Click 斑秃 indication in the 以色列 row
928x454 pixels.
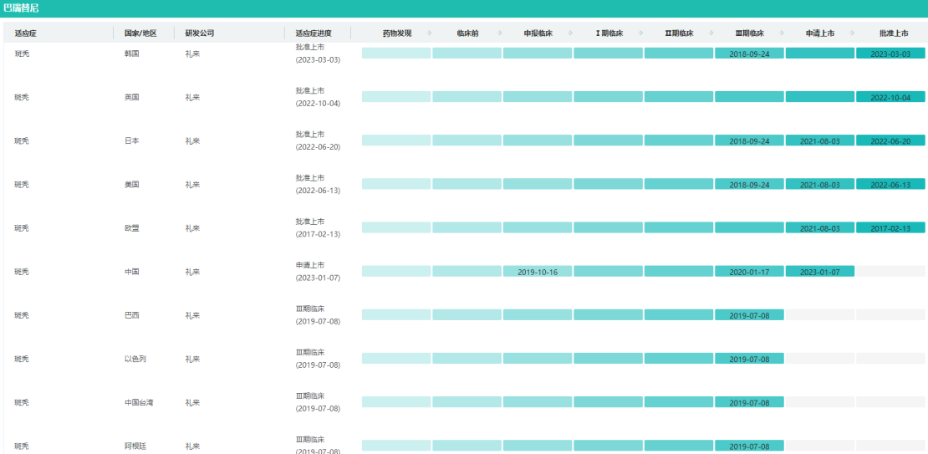22,359
